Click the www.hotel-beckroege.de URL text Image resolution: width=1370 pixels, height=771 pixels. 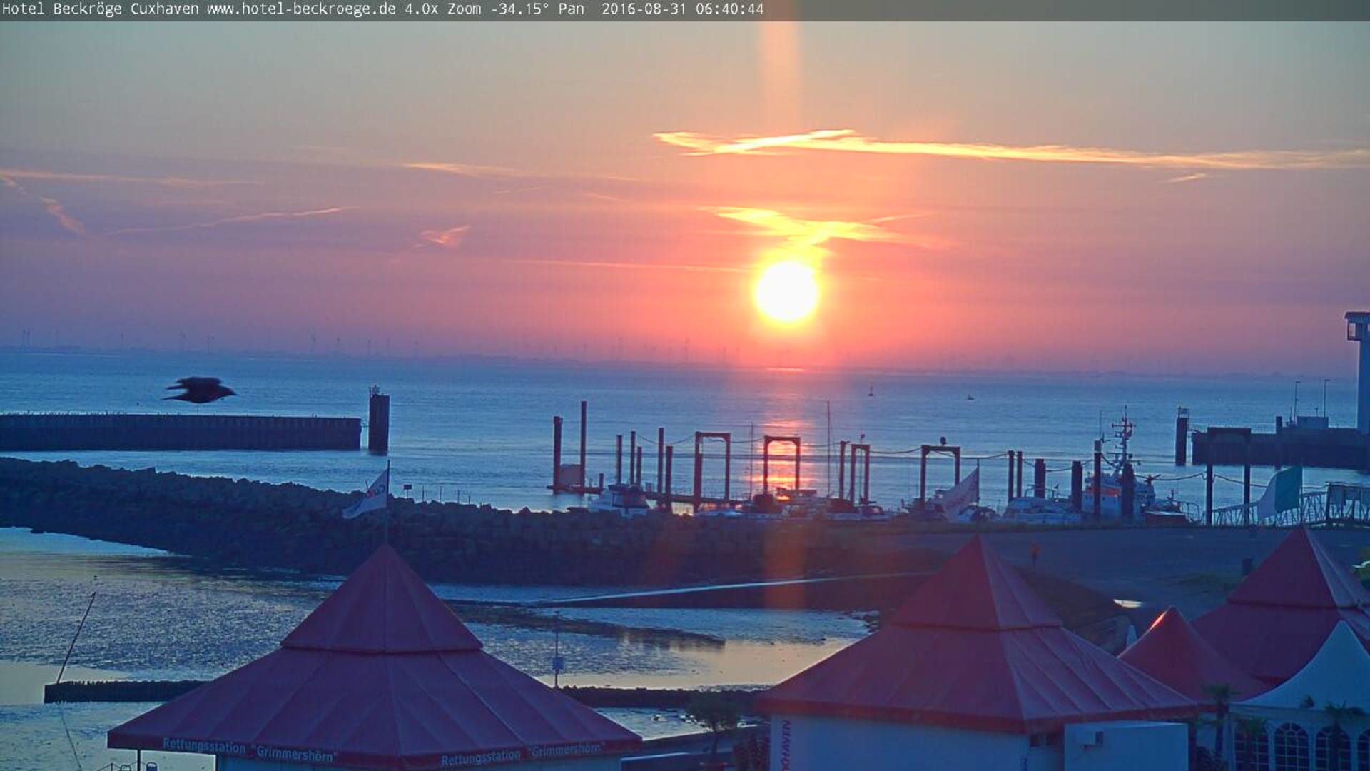(302, 9)
